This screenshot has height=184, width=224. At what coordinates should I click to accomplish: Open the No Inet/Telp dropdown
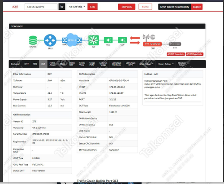(x=77, y=7)
